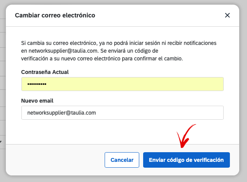This screenshot has height=182, width=247.
Task: Place cursor in networksupplier@taulia.com field text
Action: tap(61, 113)
